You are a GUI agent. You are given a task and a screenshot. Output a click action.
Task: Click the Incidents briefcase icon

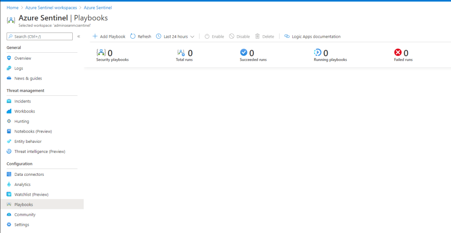point(9,101)
